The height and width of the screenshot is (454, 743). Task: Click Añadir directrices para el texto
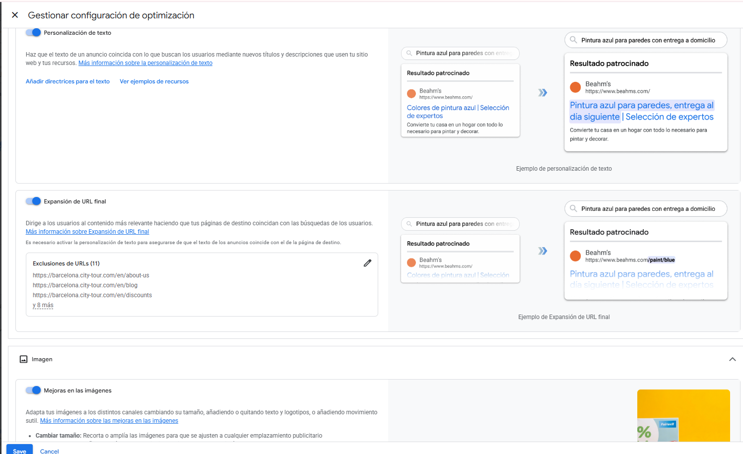(x=68, y=81)
